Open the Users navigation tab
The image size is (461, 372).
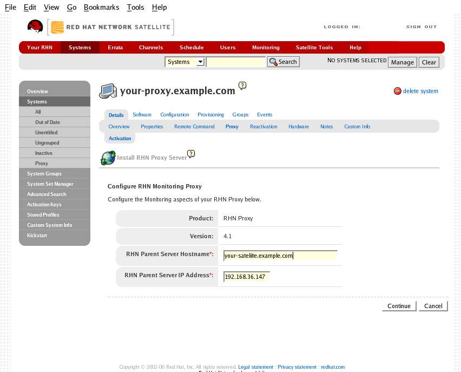[x=228, y=48]
